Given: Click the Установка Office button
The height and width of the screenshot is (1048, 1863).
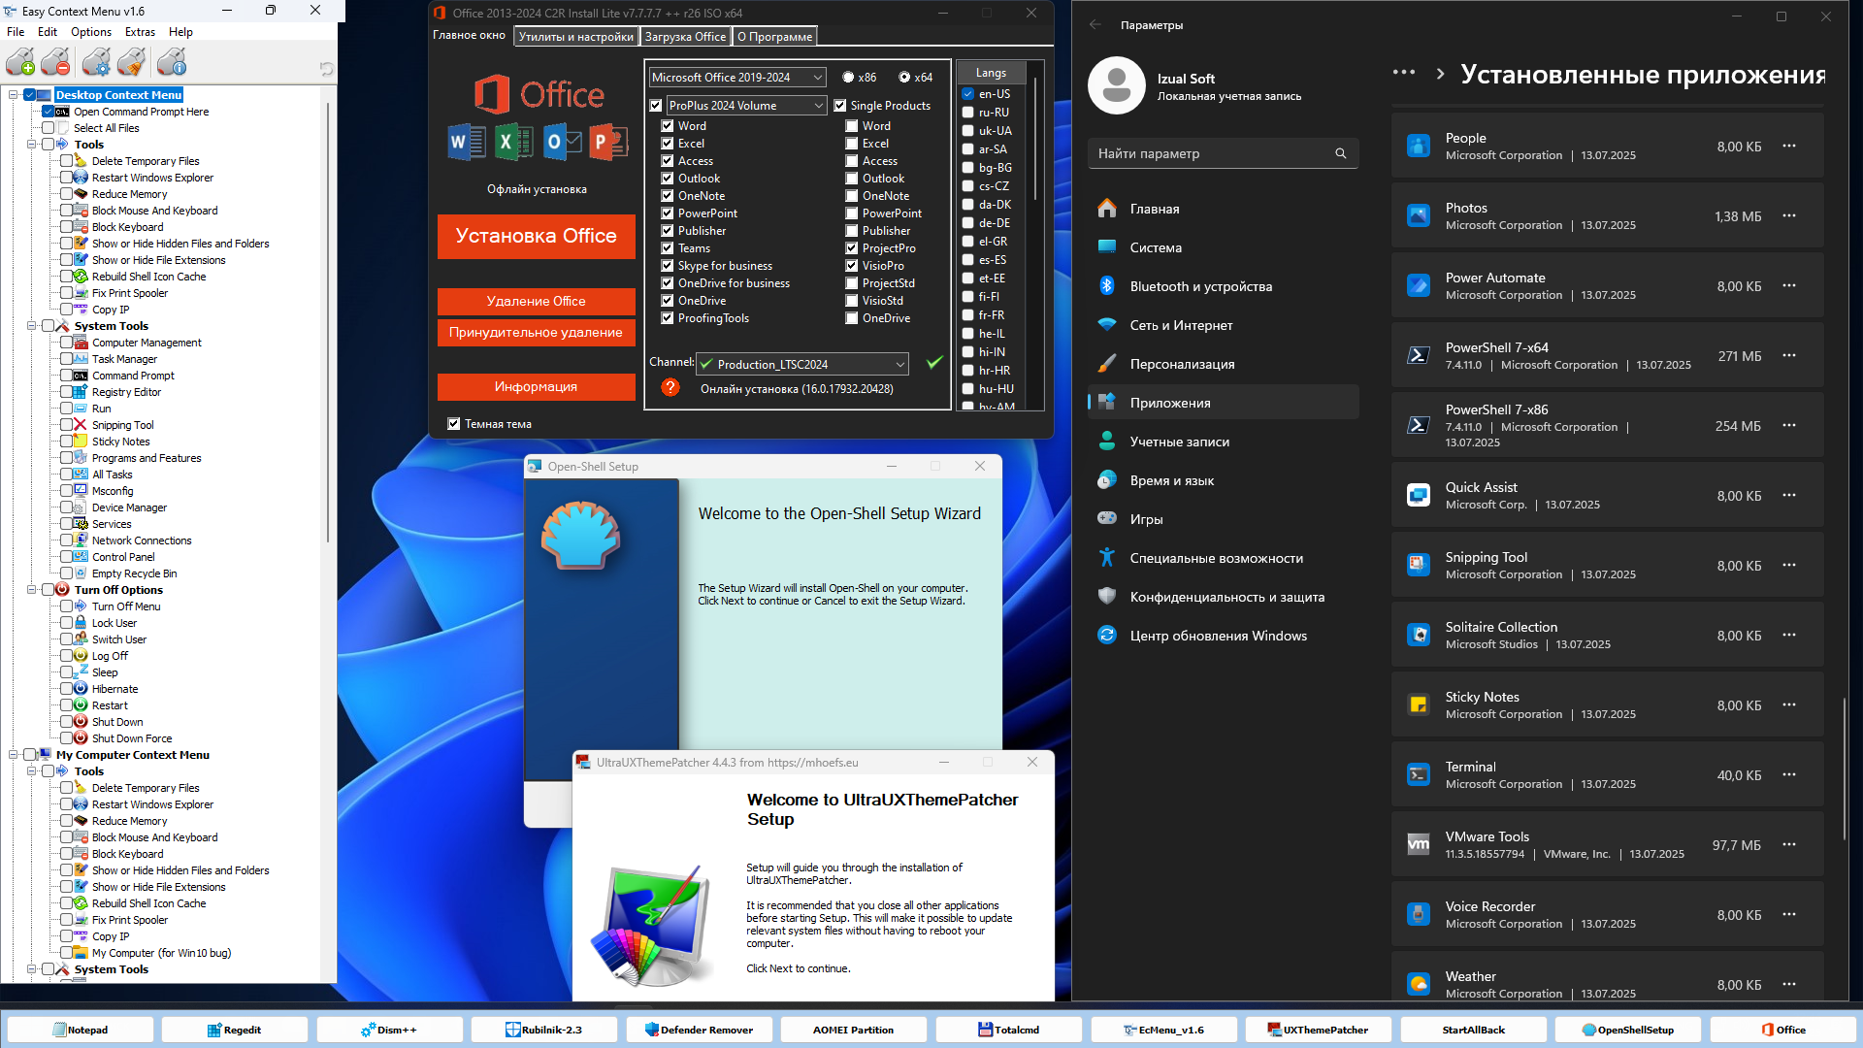Looking at the screenshot, I should click(x=537, y=236).
